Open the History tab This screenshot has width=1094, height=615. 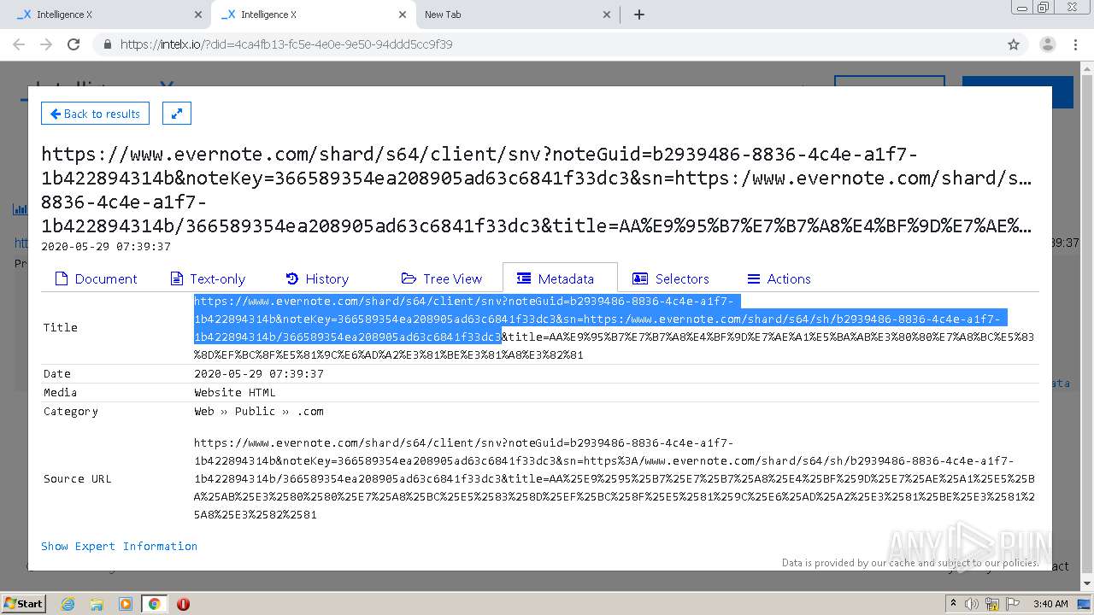pyautogui.click(x=317, y=278)
